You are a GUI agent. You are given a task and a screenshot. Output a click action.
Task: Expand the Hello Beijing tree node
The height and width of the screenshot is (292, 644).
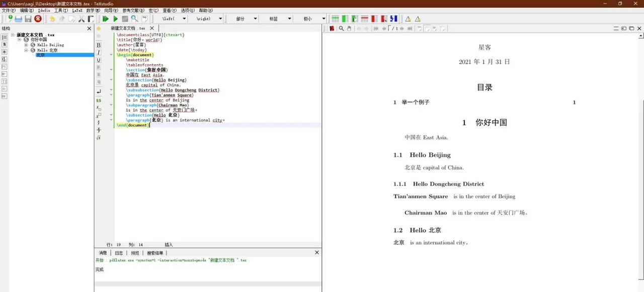click(x=26, y=45)
